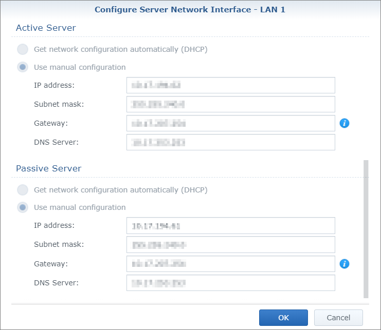Select the Active Server DNS Server field
This screenshot has width=381, height=330.
click(x=230, y=142)
